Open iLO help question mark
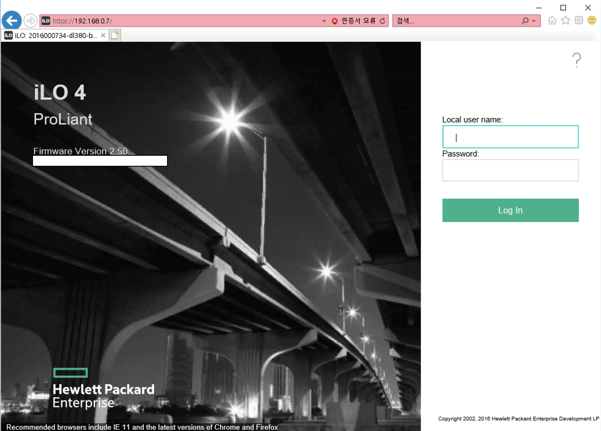Viewport: 601px width, 431px height. point(576,60)
